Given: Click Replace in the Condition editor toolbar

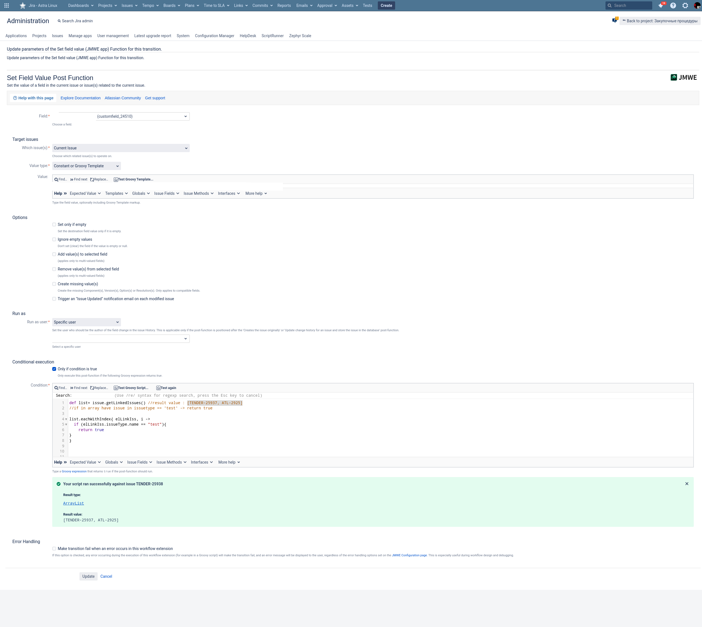Looking at the screenshot, I should 99,388.
